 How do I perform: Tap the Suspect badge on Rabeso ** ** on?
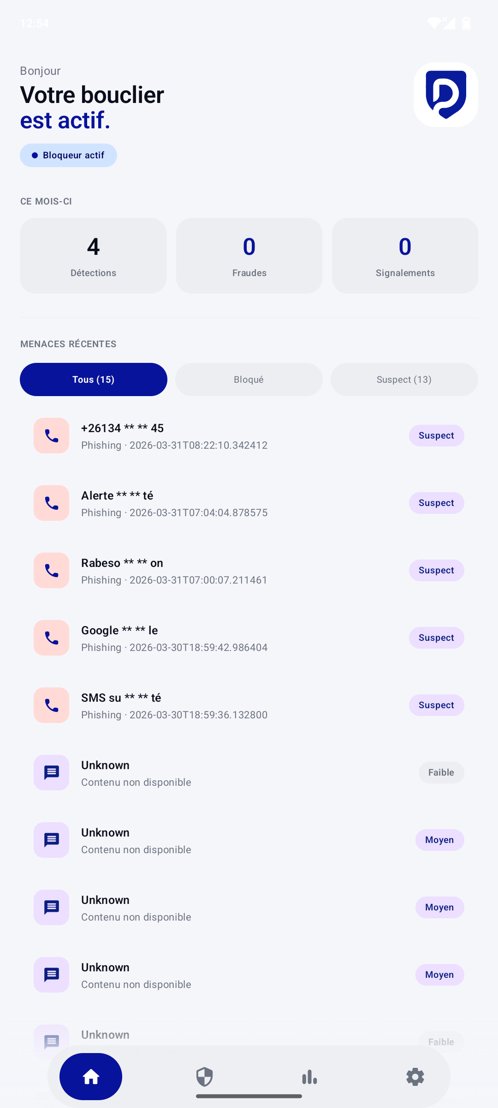pos(436,570)
